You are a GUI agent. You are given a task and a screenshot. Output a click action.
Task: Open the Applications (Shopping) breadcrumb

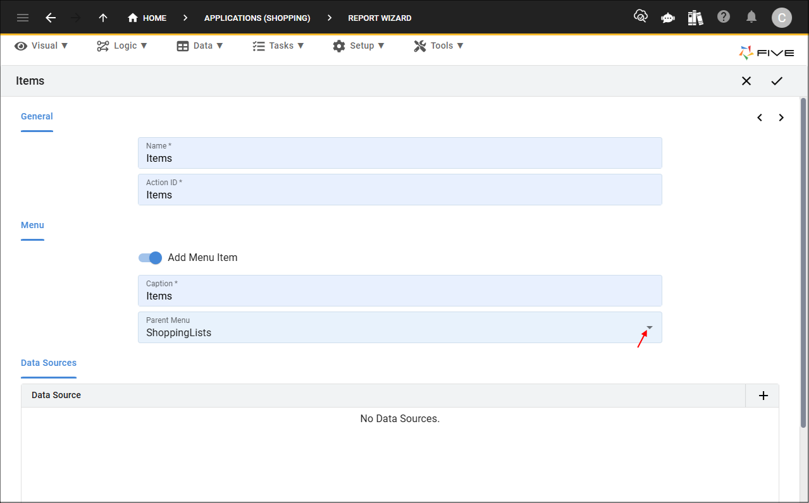(257, 18)
